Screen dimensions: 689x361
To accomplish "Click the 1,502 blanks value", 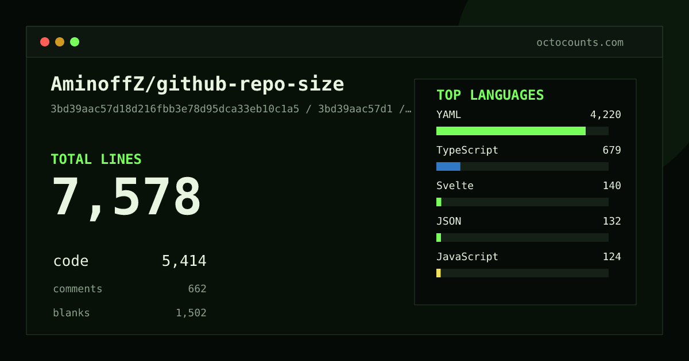I will click(x=191, y=313).
